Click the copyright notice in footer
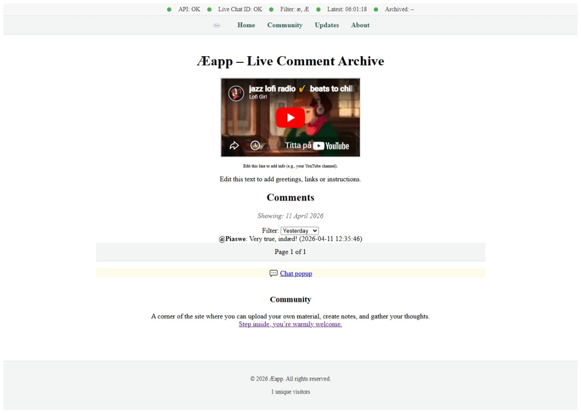 (x=290, y=379)
